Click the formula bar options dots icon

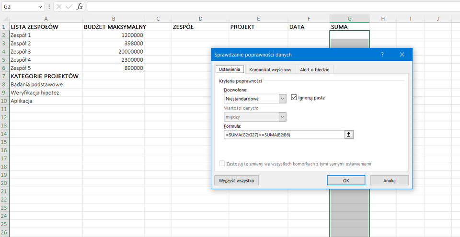point(49,7)
